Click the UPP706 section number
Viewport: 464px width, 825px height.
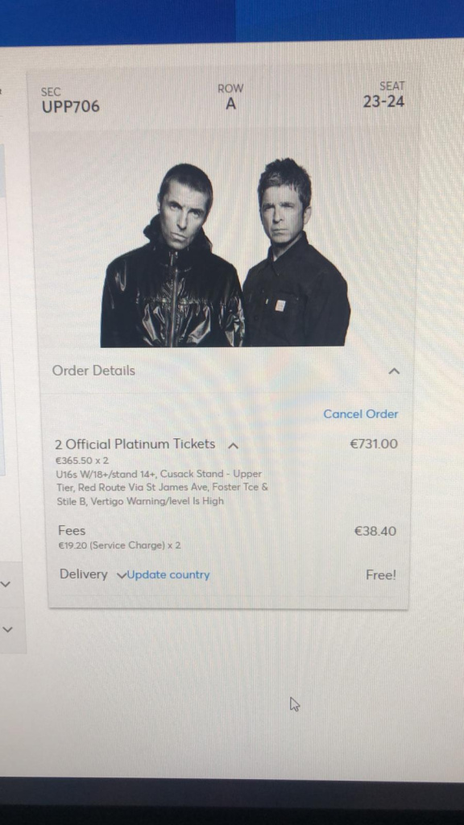point(71,107)
